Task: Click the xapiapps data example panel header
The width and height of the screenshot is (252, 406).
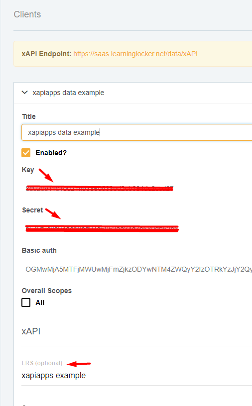Action: tap(133, 93)
